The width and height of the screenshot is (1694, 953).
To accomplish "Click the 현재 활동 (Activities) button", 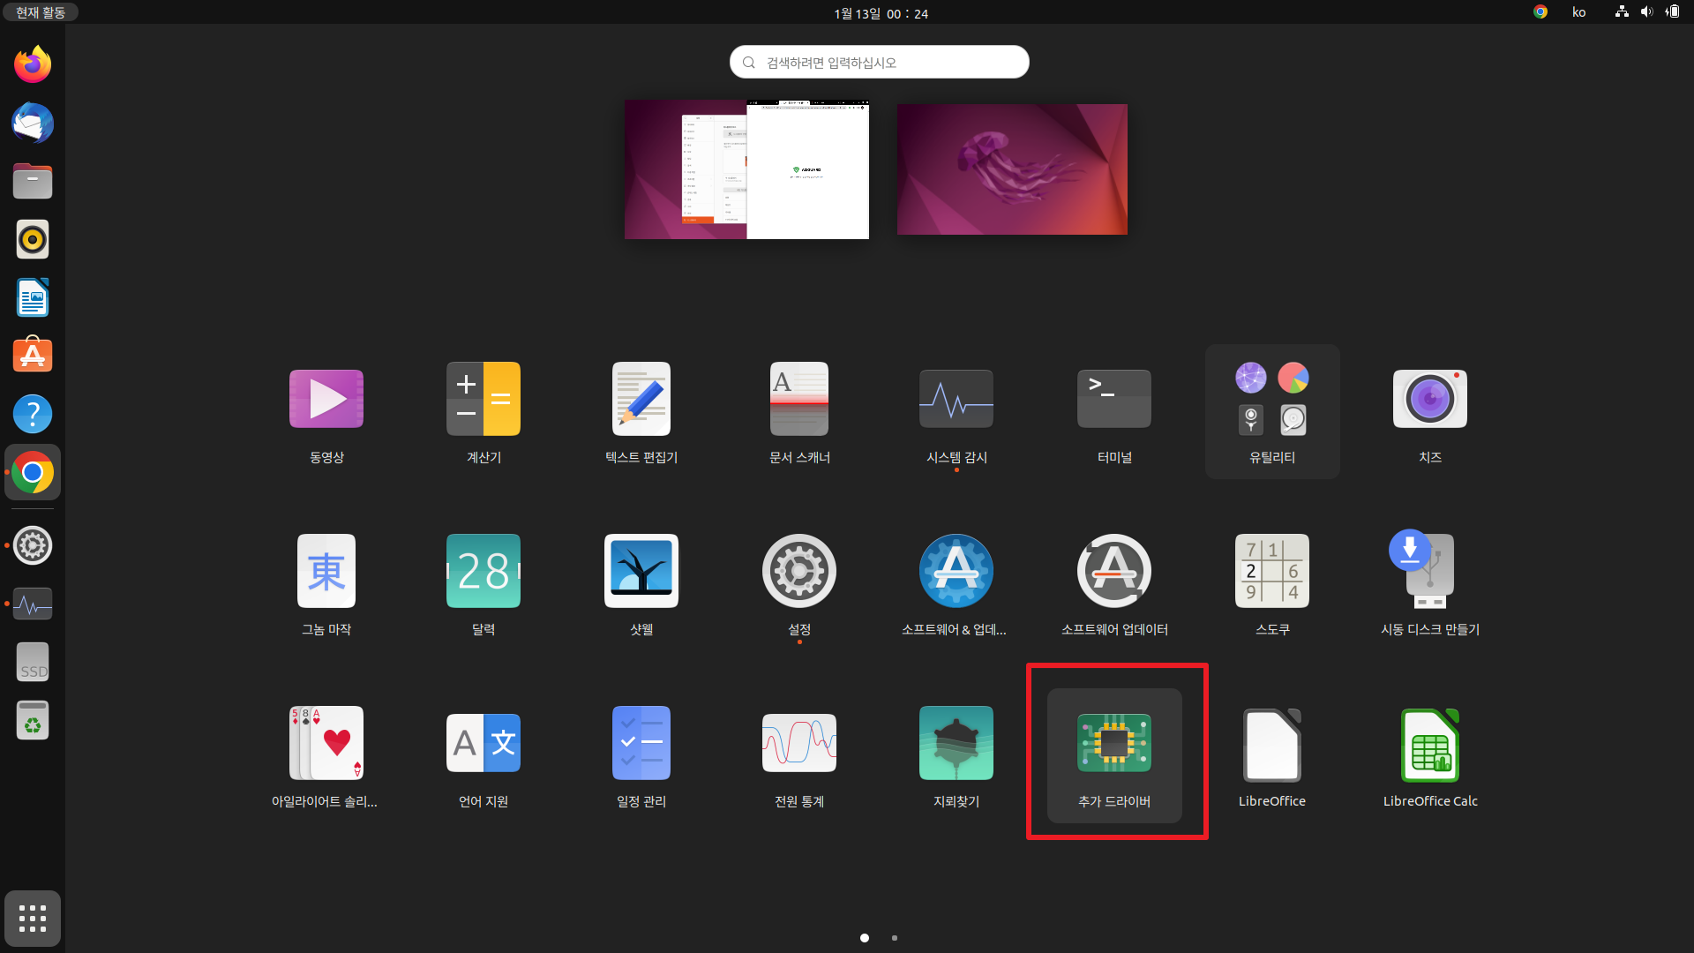I will pyautogui.click(x=41, y=12).
